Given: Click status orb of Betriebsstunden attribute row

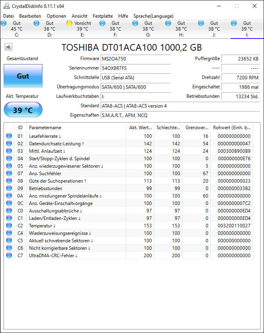Looking at the screenshot, I should pyautogui.click(x=9, y=188).
